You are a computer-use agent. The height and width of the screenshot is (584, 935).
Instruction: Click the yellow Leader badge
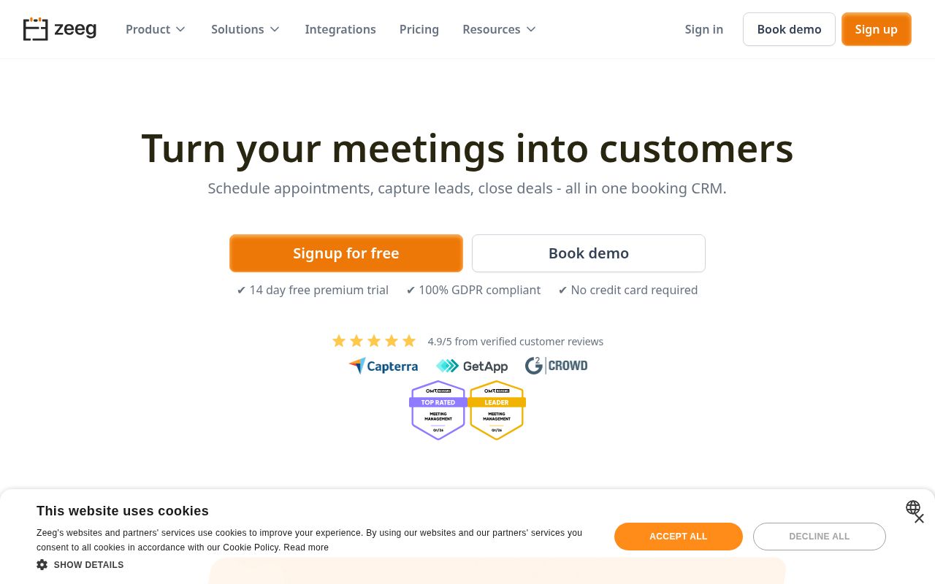(x=497, y=410)
